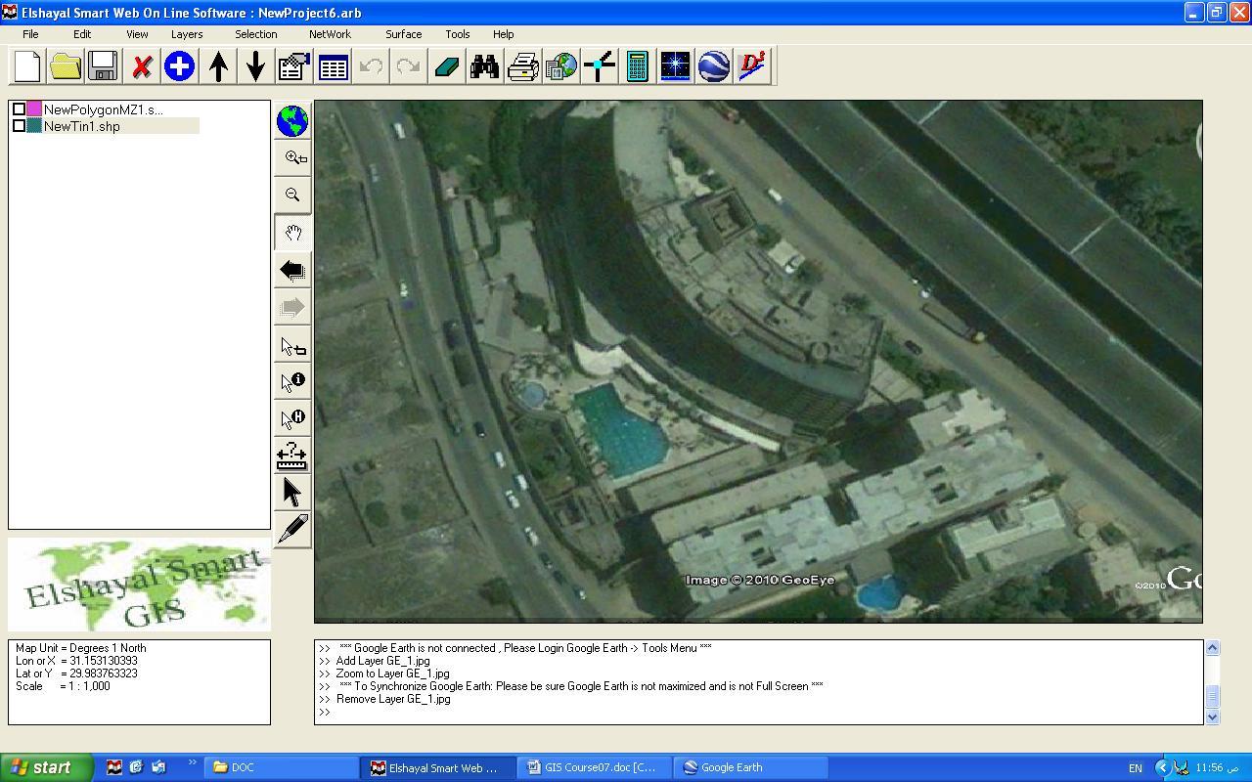Open layer properties icon
Viewport: 1252px width, 782px height.
[293, 66]
